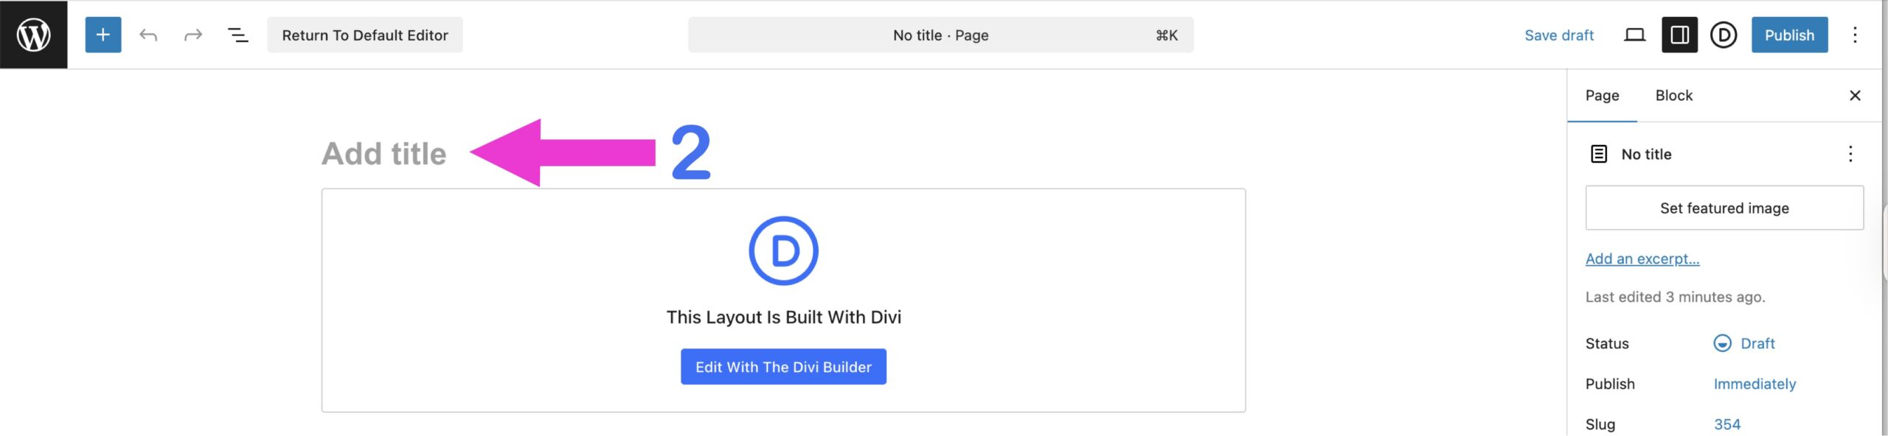The image size is (1888, 436).
Task: Click Return To Default Editor
Action: pos(365,35)
